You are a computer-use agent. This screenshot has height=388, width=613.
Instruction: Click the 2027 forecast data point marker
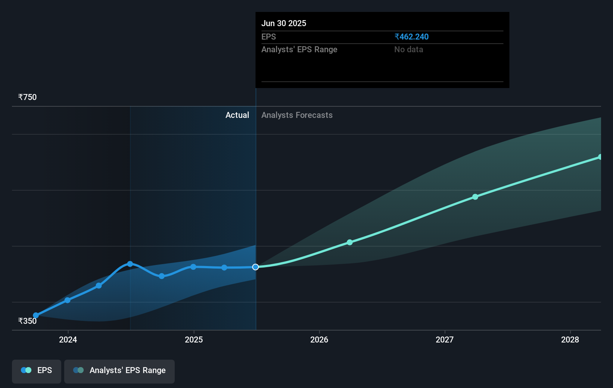click(x=475, y=197)
